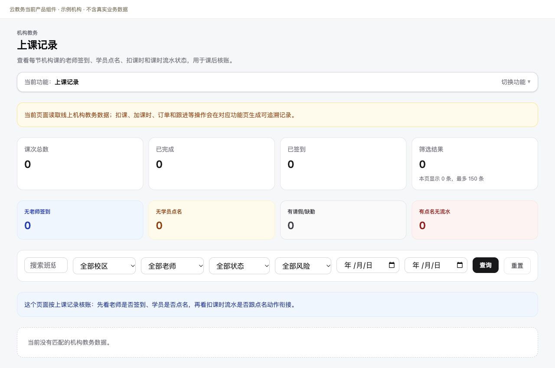Click the text 本页显示 0 条，最多 150 条
The width and height of the screenshot is (555, 368).
[451, 179]
